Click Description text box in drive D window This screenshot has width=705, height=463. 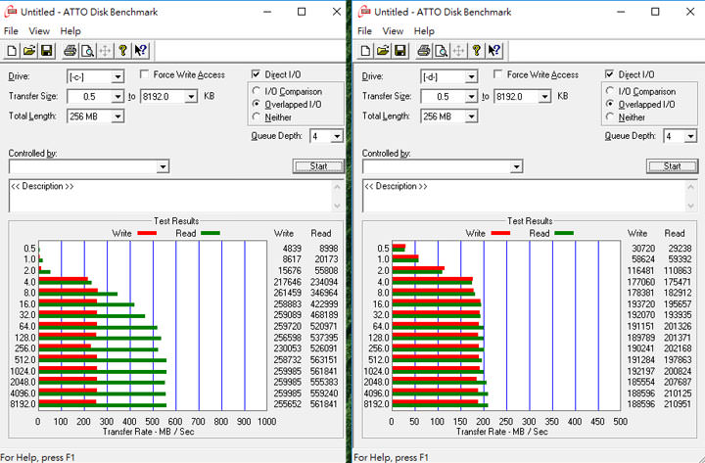coord(529,196)
